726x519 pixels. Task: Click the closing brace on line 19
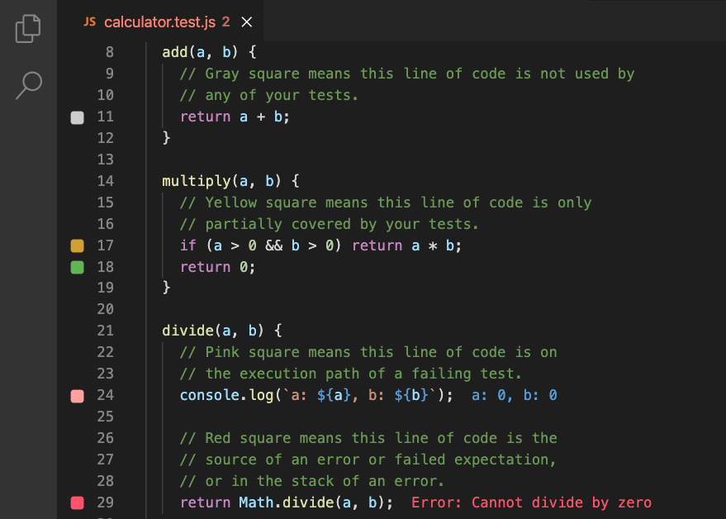(x=166, y=288)
